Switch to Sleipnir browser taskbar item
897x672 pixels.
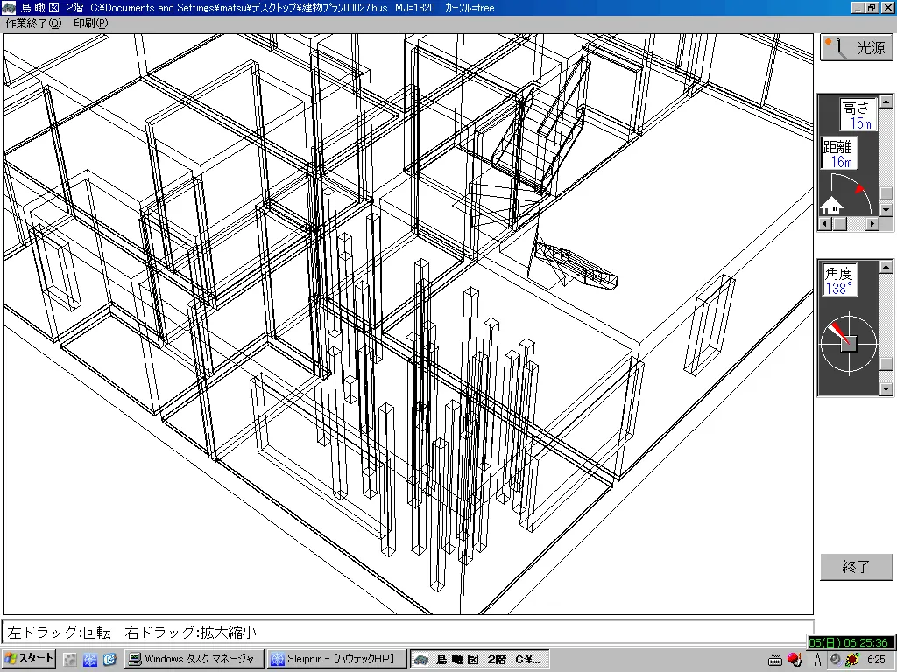(336, 659)
